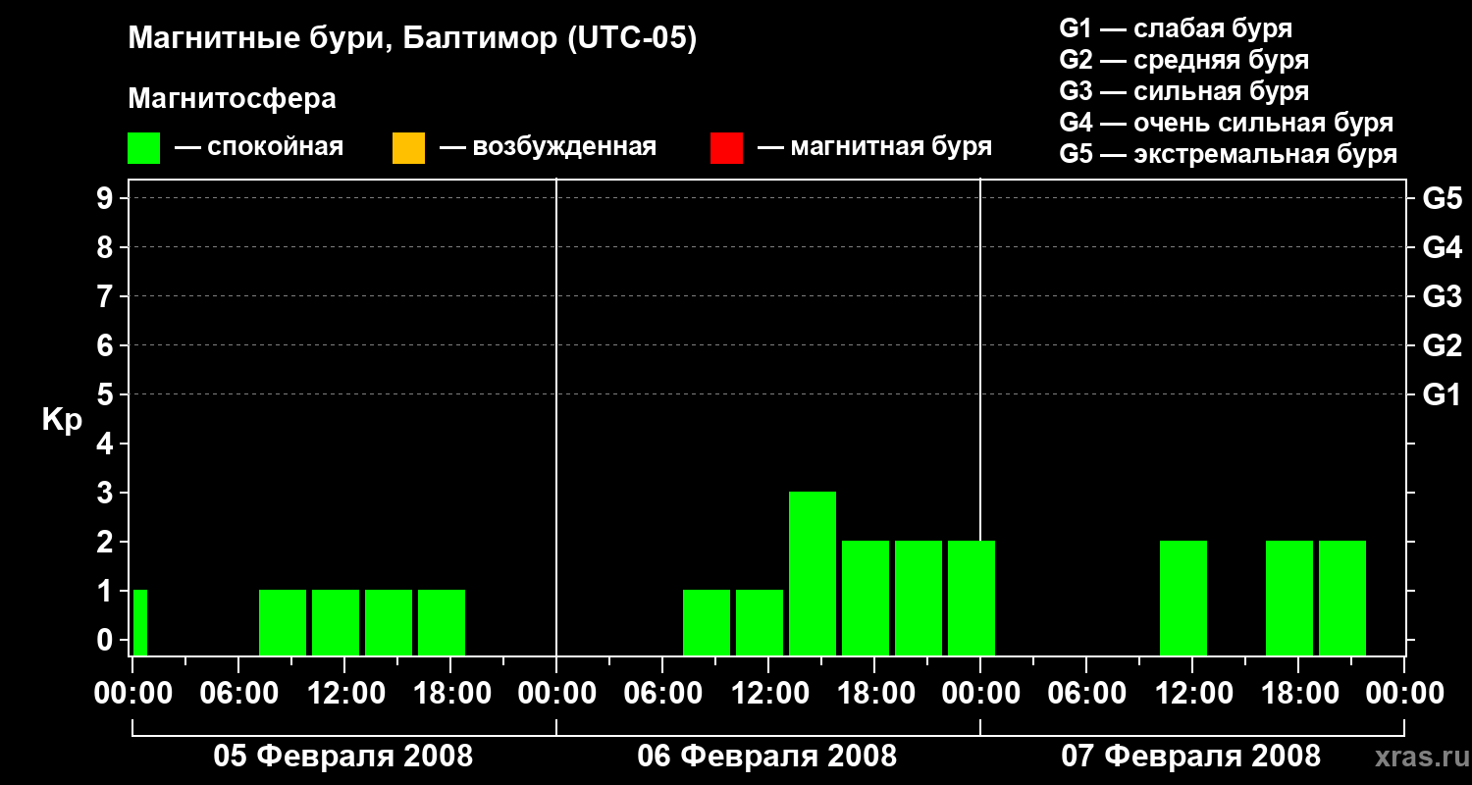Click 'G5 — экстремальная буря' legend line
This screenshot has height=785, width=1472.
click(x=1229, y=155)
